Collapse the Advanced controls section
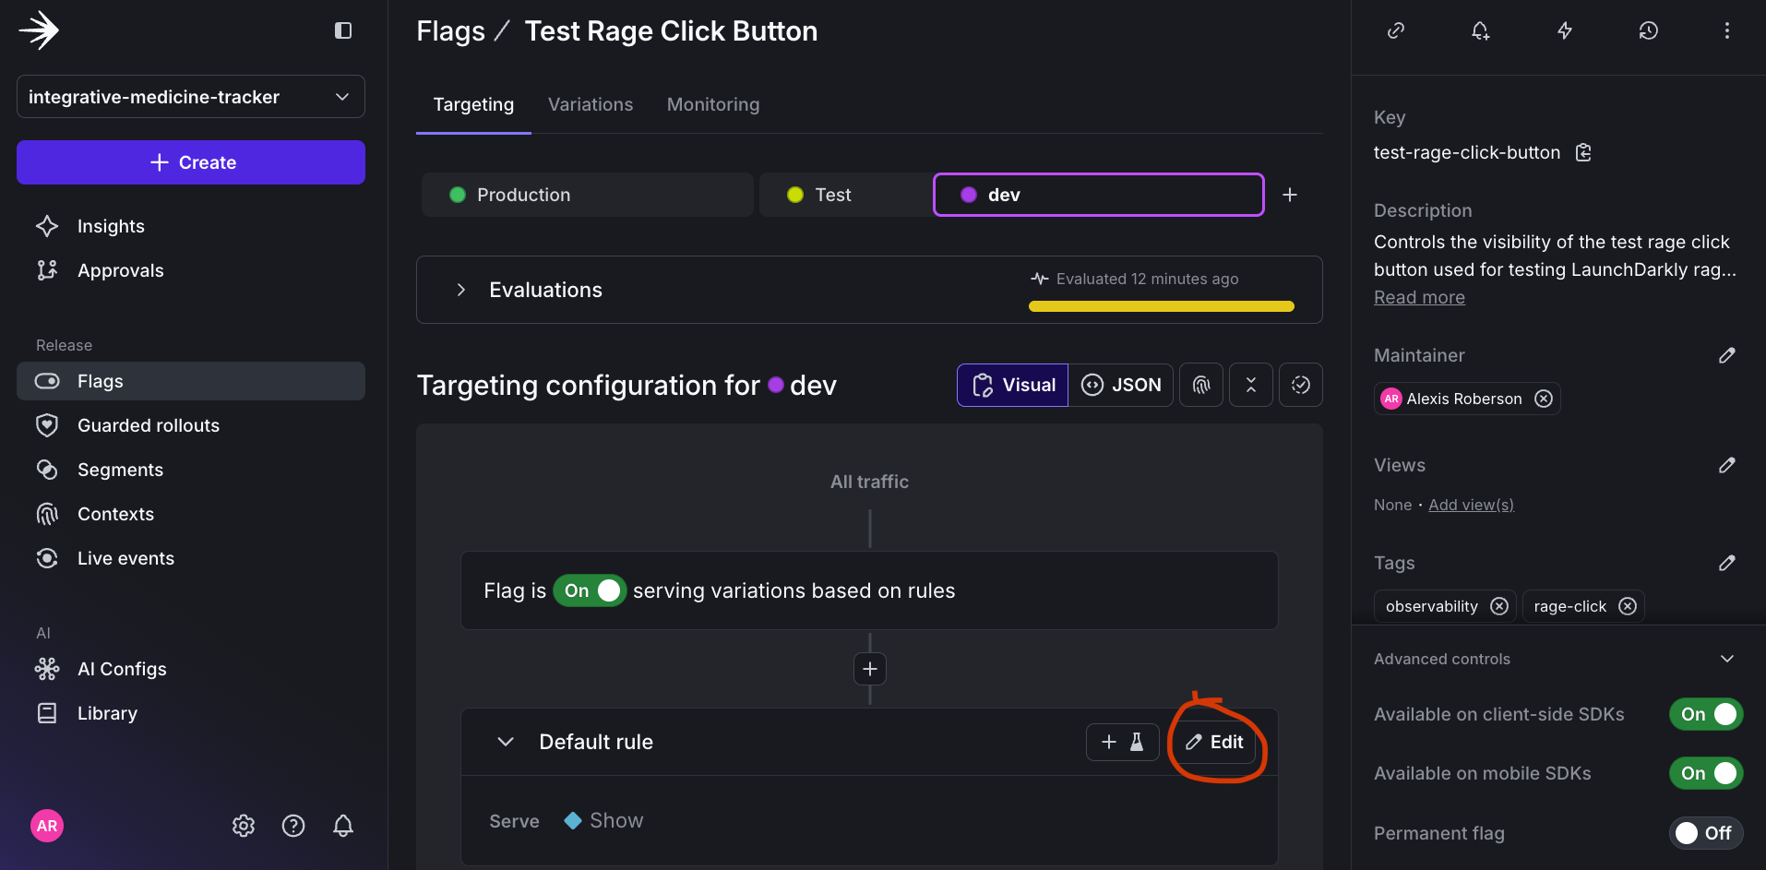 pos(1726,659)
